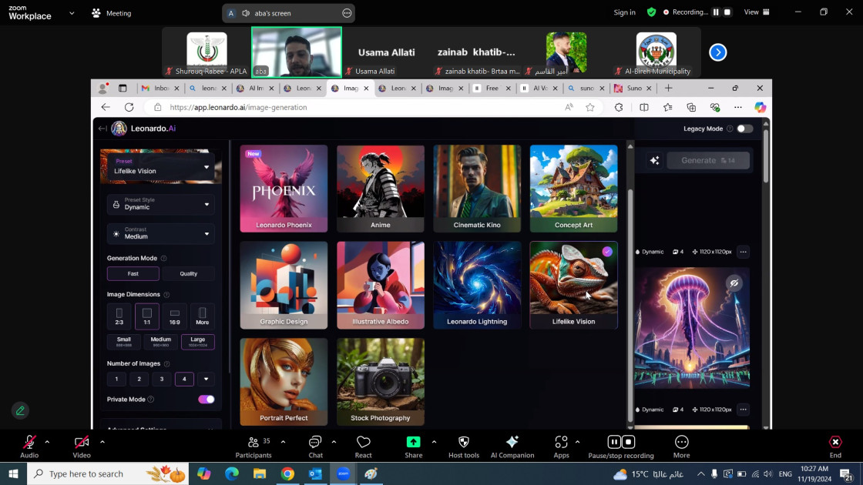
Task: Open Zoom Host tools shield icon
Action: (x=463, y=446)
